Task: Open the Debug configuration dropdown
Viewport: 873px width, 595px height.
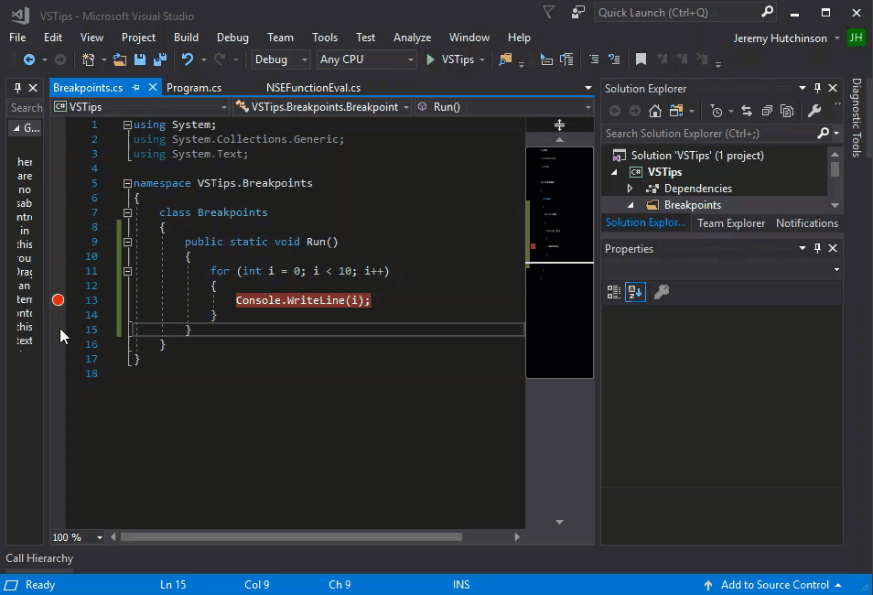Action: coord(281,59)
